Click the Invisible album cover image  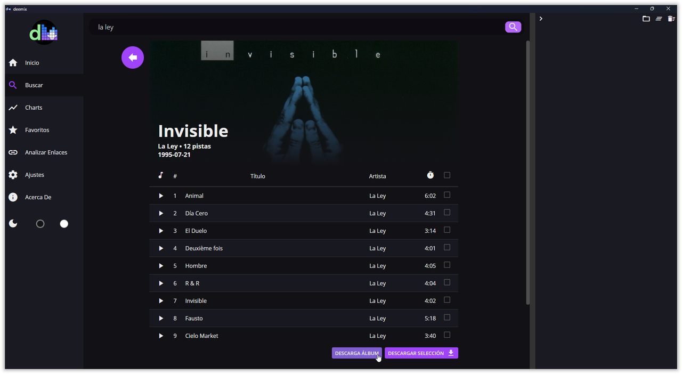tap(304, 102)
